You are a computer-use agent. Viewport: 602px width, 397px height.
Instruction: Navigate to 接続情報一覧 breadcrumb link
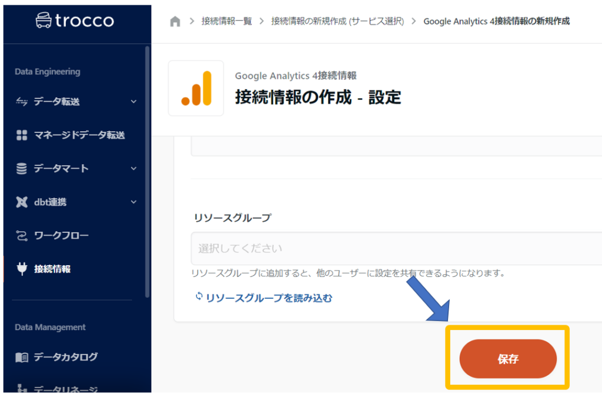226,21
